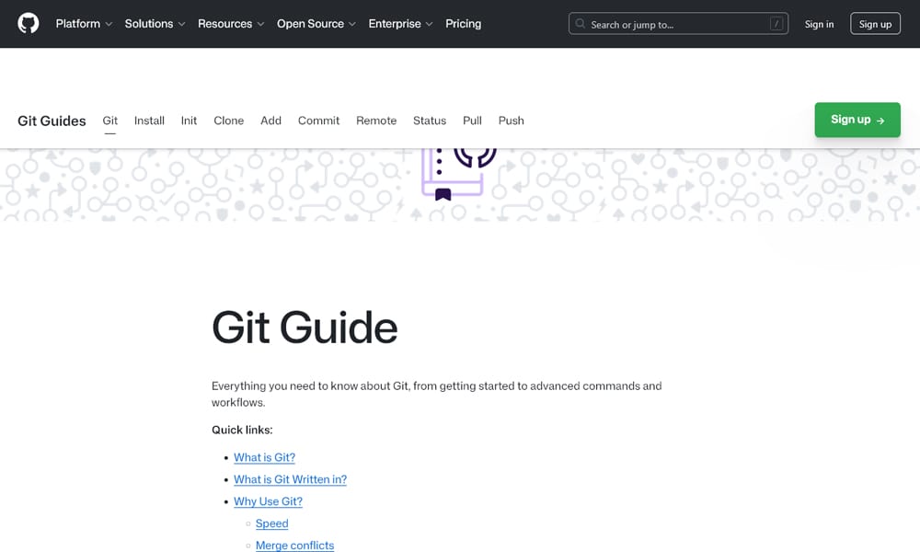This screenshot has width=920, height=552.
Task: Select the Add guide tab
Action: pyautogui.click(x=271, y=121)
